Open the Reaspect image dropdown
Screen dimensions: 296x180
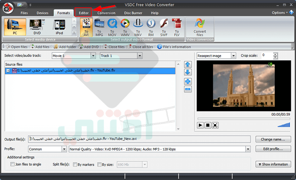click(233, 56)
